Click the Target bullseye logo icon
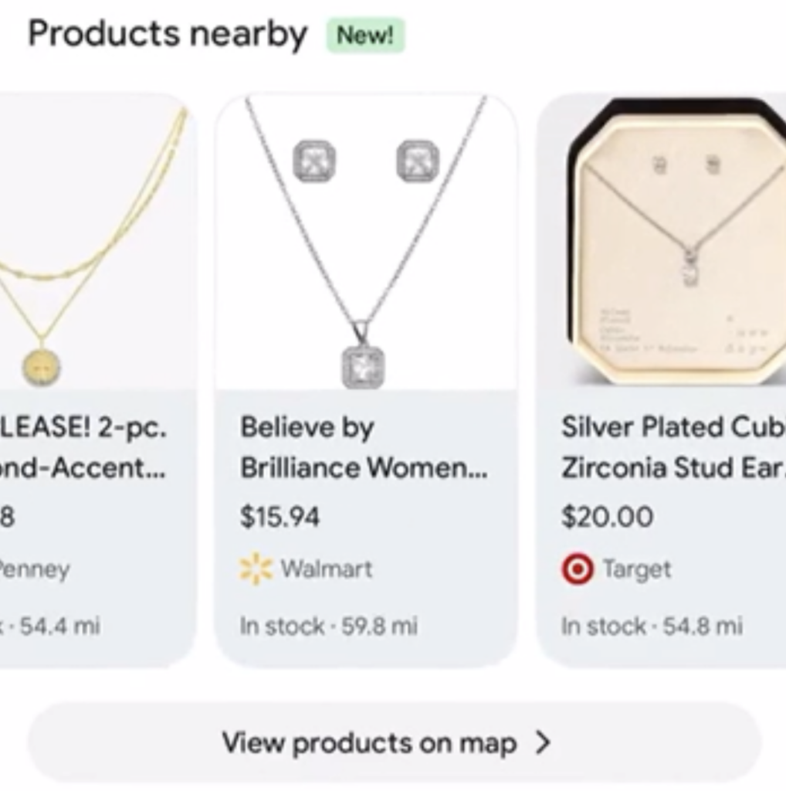Viewport: 786px width, 791px height. pos(578,570)
